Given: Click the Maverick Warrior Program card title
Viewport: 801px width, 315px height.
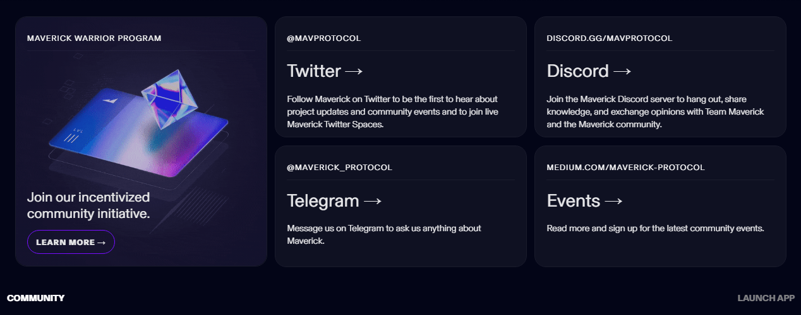Looking at the screenshot, I should [94, 38].
